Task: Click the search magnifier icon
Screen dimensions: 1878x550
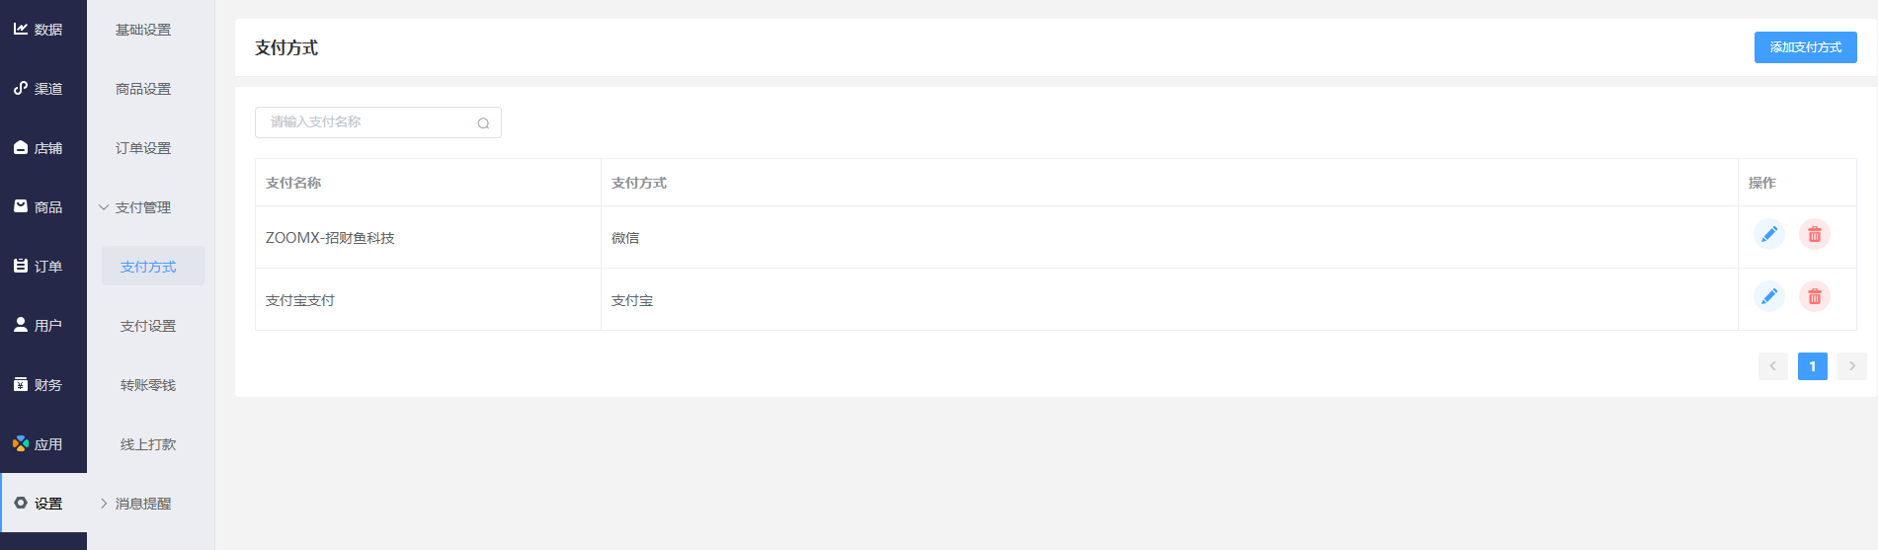Action: click(x=483, y=123)
